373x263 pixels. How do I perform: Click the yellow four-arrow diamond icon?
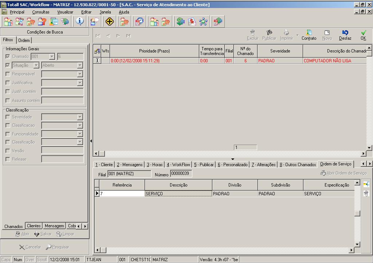coord(109,21)
